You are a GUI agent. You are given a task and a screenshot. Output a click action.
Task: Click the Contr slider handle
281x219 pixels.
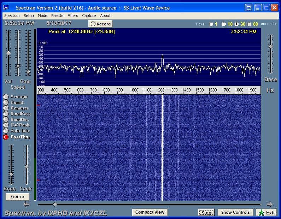coord(27,166)
